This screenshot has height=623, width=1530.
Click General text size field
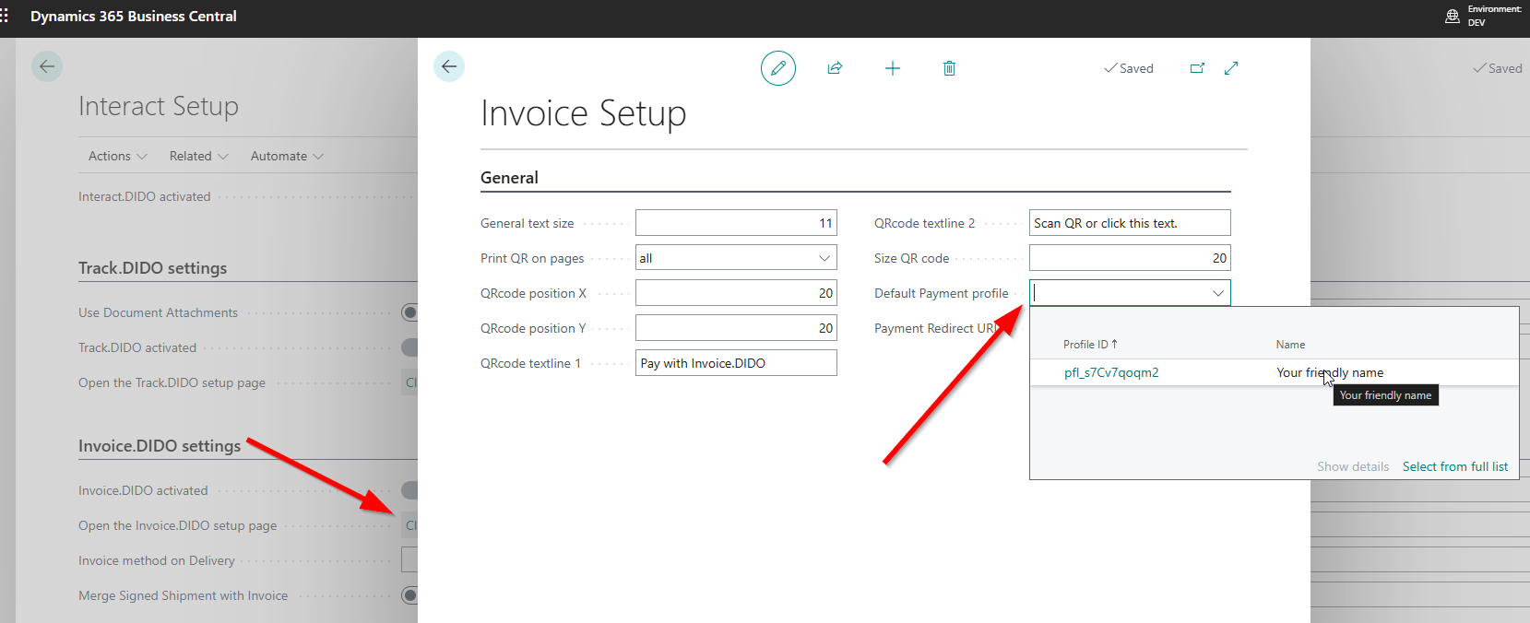pos(736,223)
